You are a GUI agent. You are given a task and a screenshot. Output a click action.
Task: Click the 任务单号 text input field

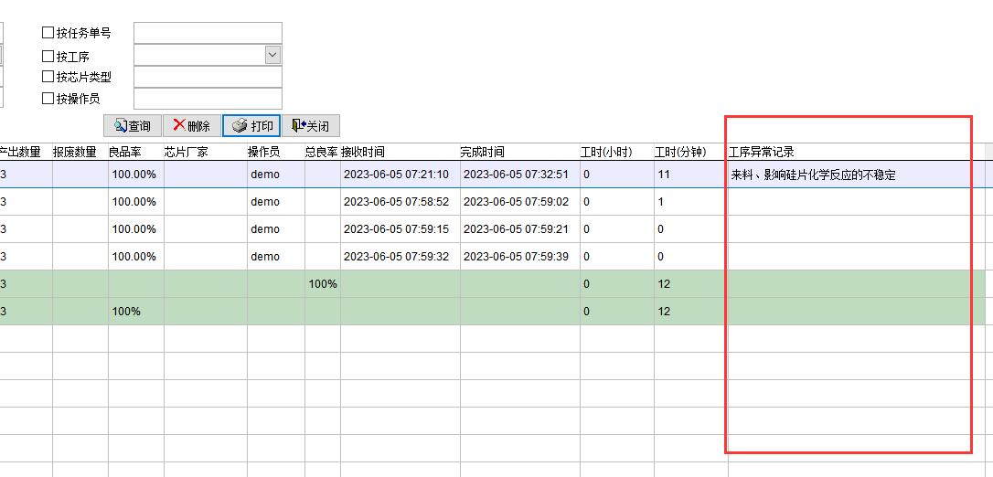pos(208,34)
